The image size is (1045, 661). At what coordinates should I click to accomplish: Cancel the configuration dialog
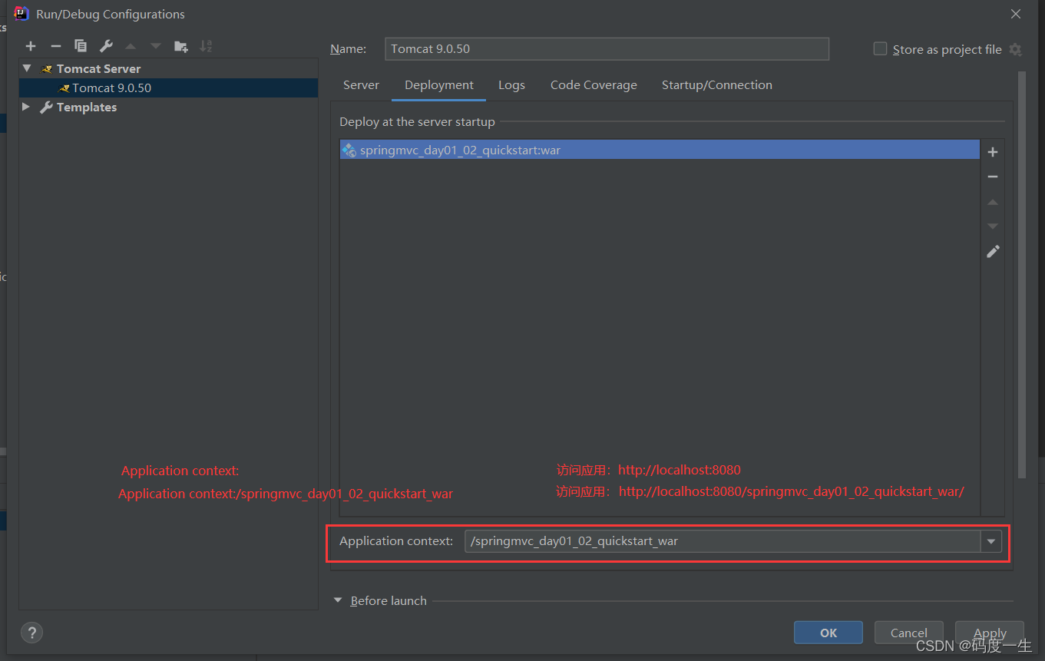(x=909, y=633)
